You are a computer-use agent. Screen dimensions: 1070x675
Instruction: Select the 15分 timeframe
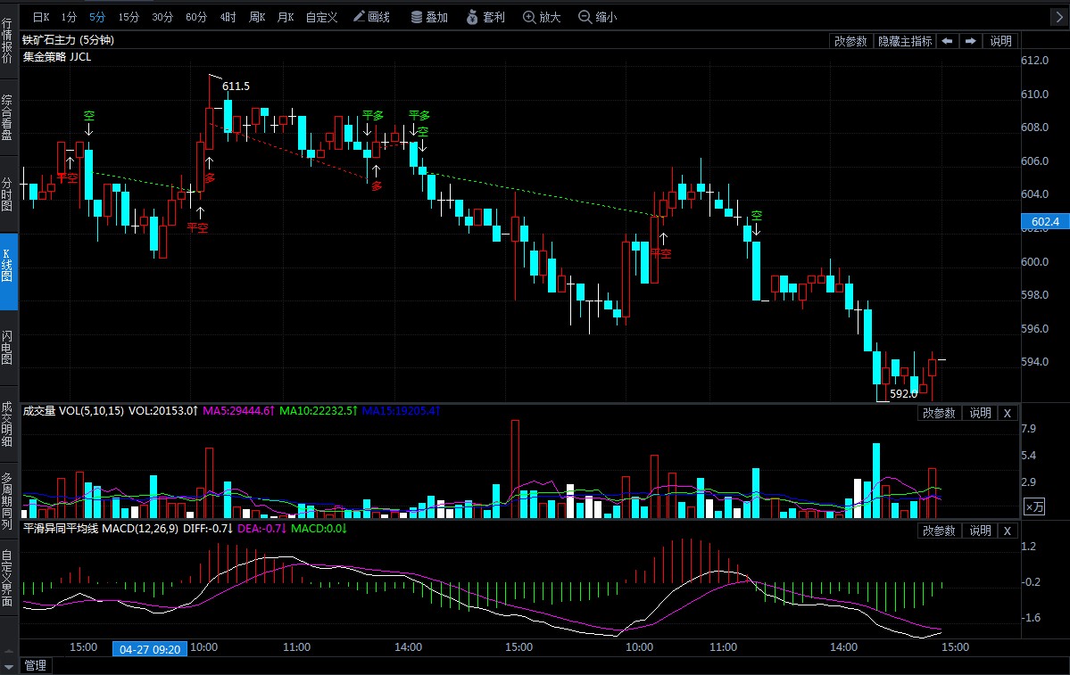click(129, 17)
